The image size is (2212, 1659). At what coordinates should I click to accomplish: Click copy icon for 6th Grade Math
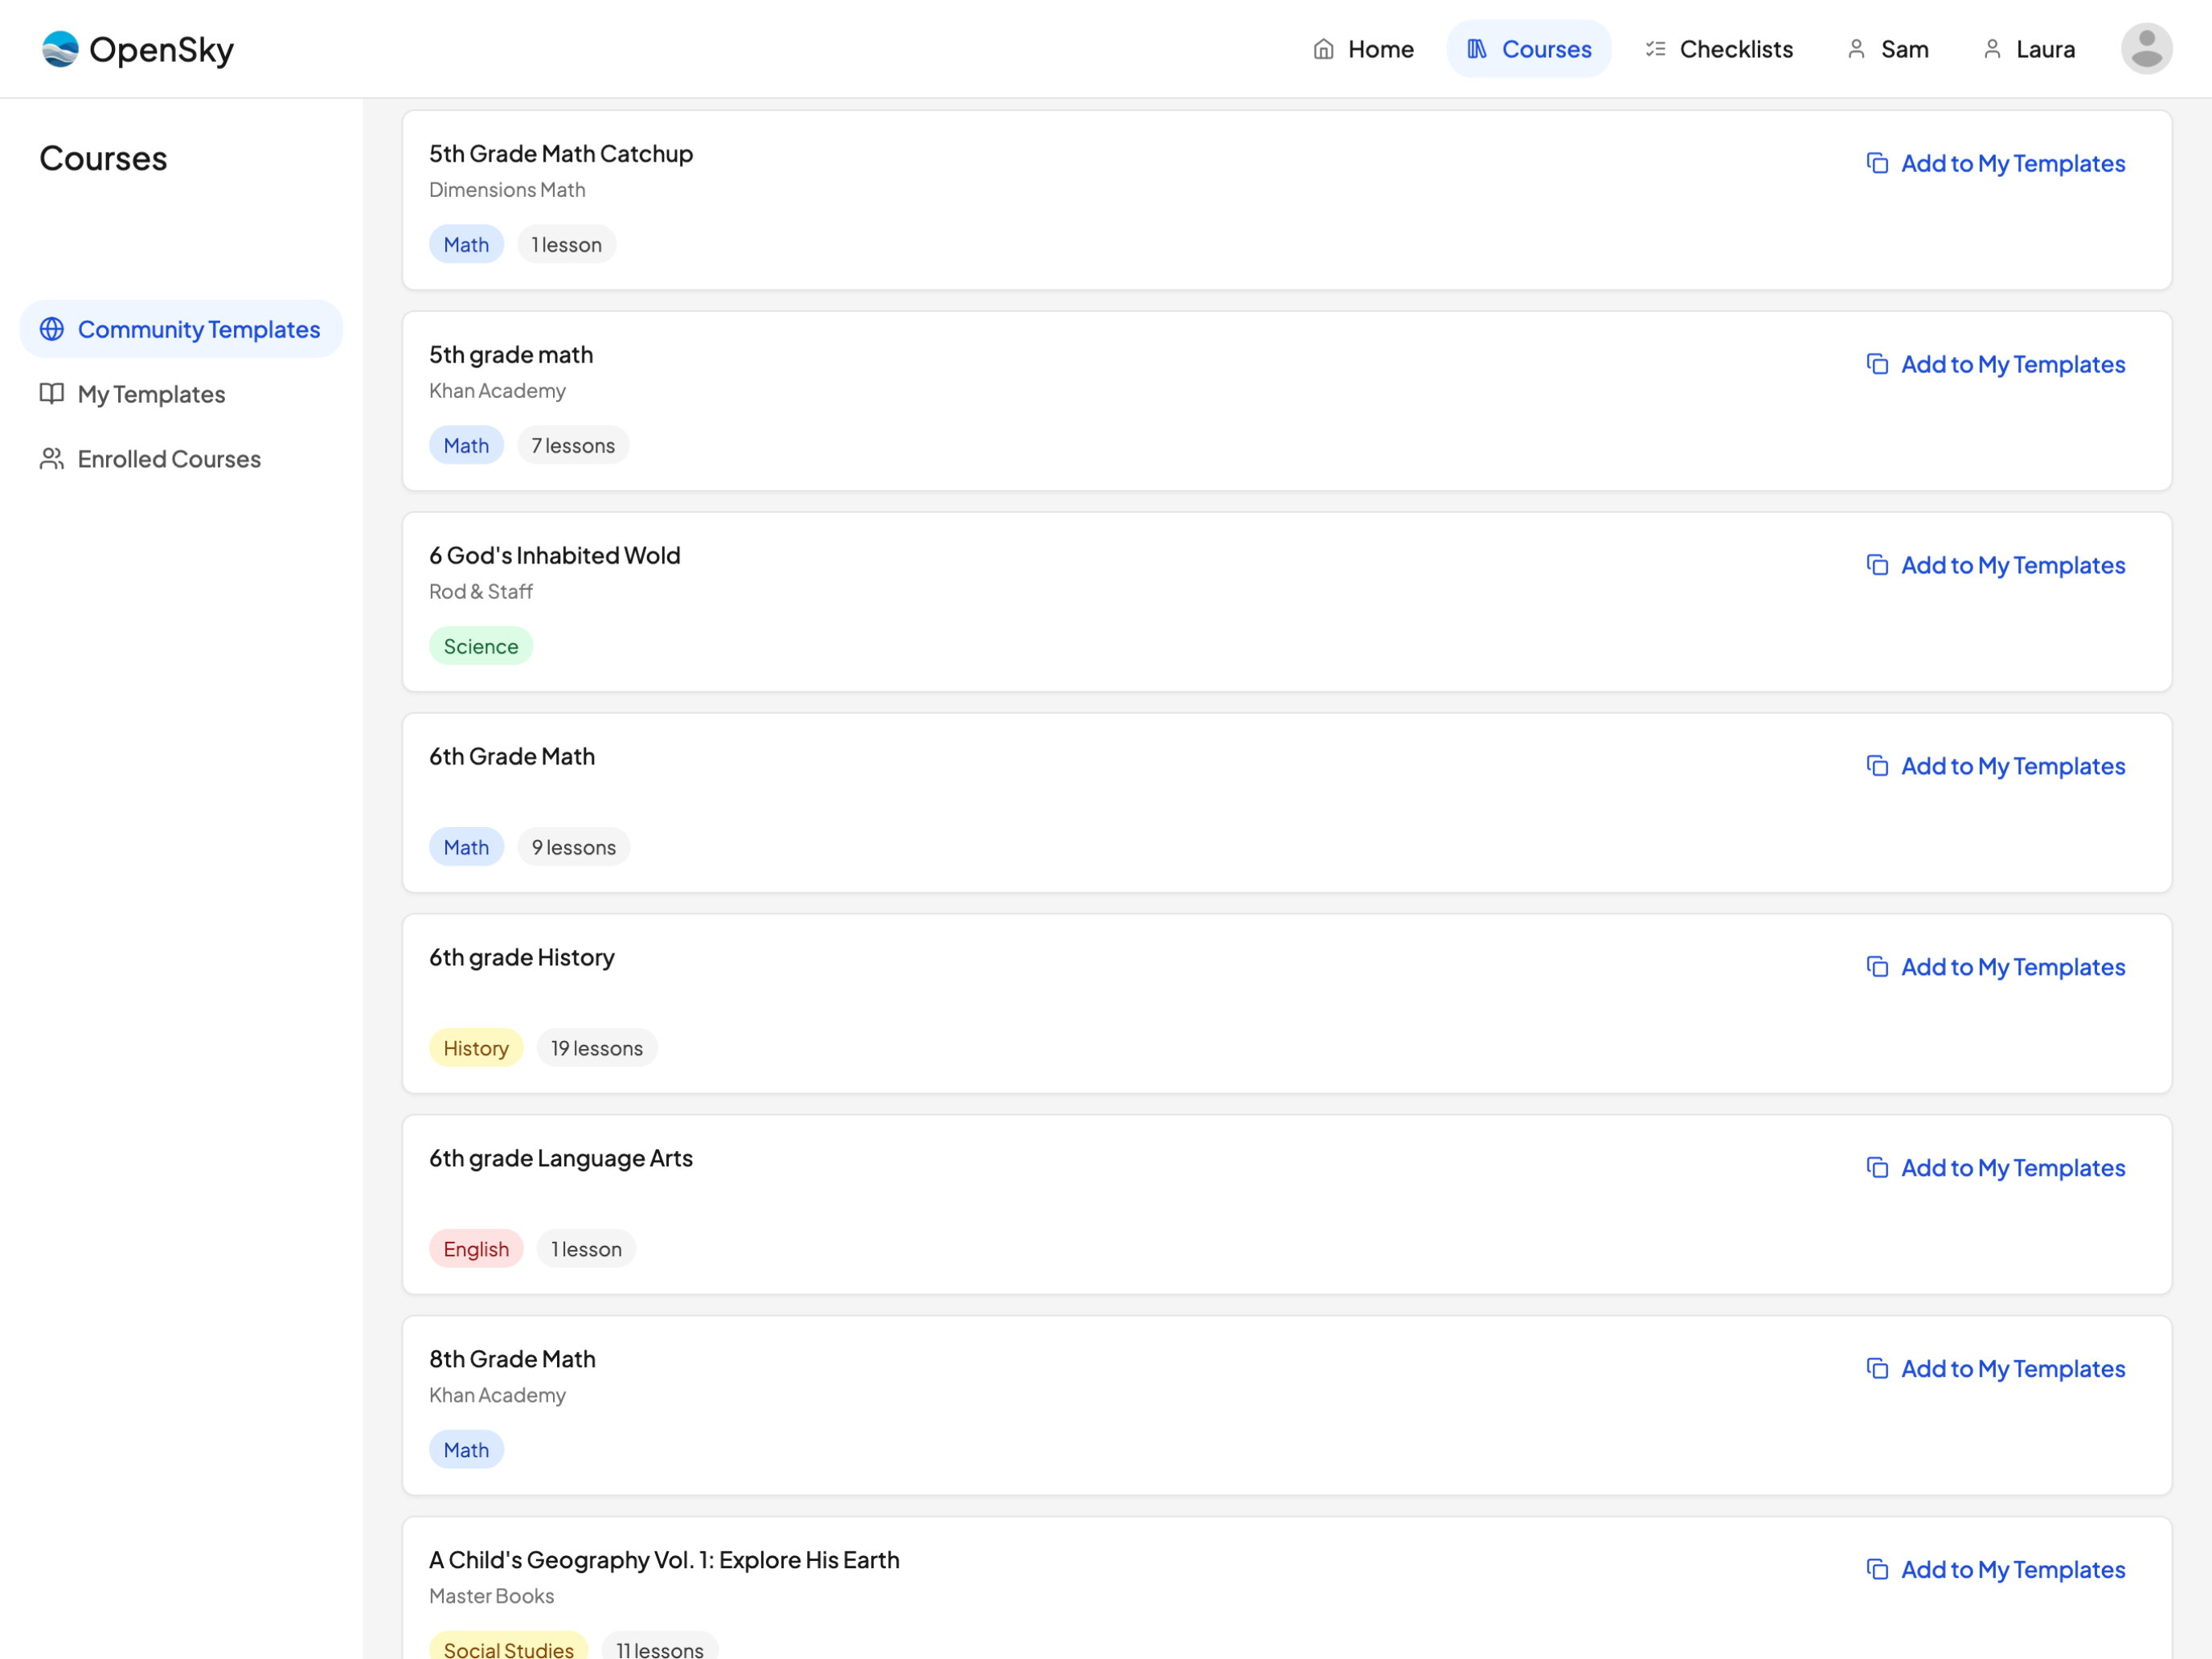pyautogui.click(x=1877, y=766)
